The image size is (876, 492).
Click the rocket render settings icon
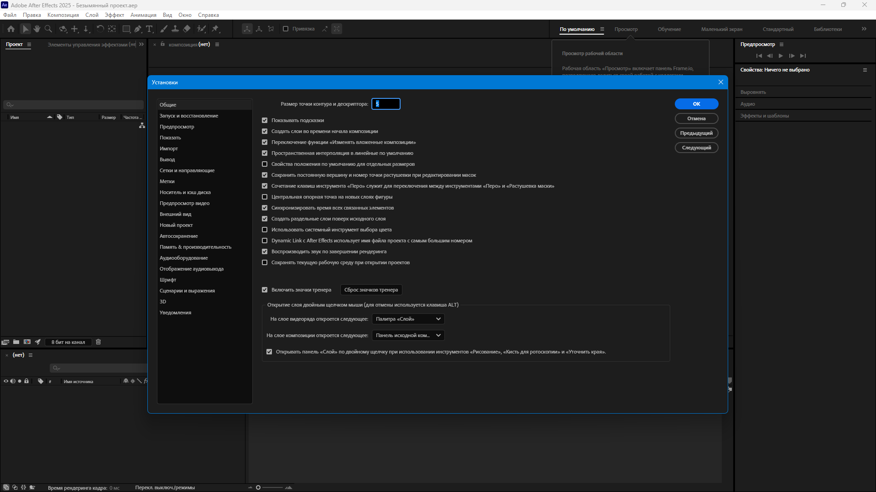pyautogui.click(x=38, y=342)
